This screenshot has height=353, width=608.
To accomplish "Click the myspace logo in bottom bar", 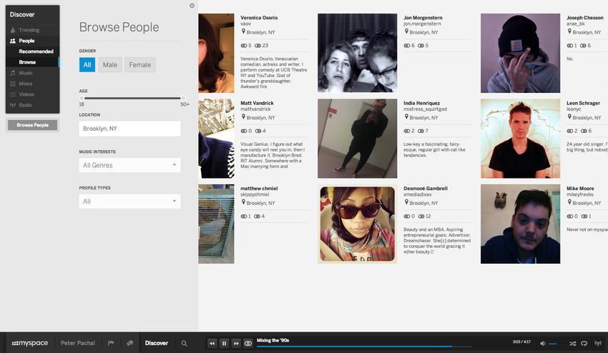I will point(30,343).
